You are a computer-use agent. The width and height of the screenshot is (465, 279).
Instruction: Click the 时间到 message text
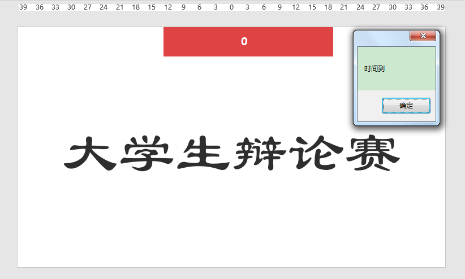[x=374, y=69]
